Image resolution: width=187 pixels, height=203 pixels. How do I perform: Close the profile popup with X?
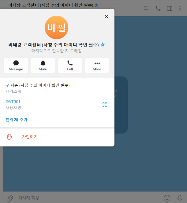click(106, 17)
